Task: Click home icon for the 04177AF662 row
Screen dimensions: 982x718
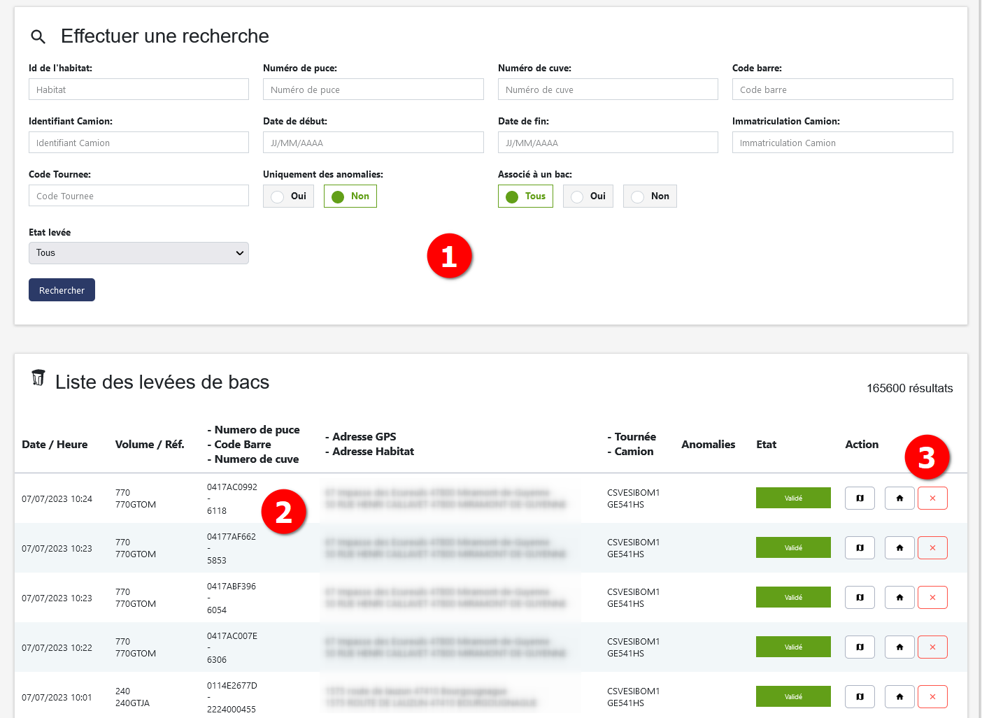Action: [899, 548]
